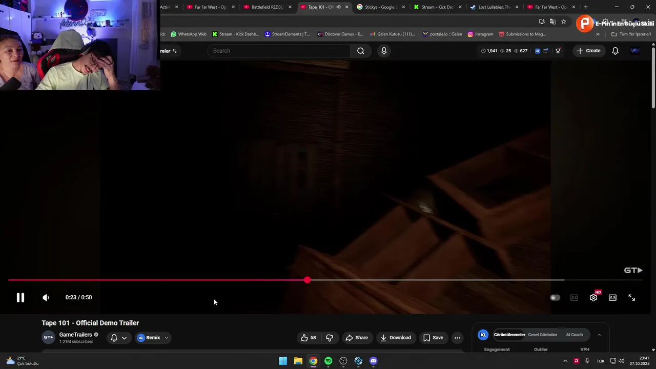Click the magnifier search button
Image resolution: width=656 pixels, height=369 pixels.
coord(361,51)
